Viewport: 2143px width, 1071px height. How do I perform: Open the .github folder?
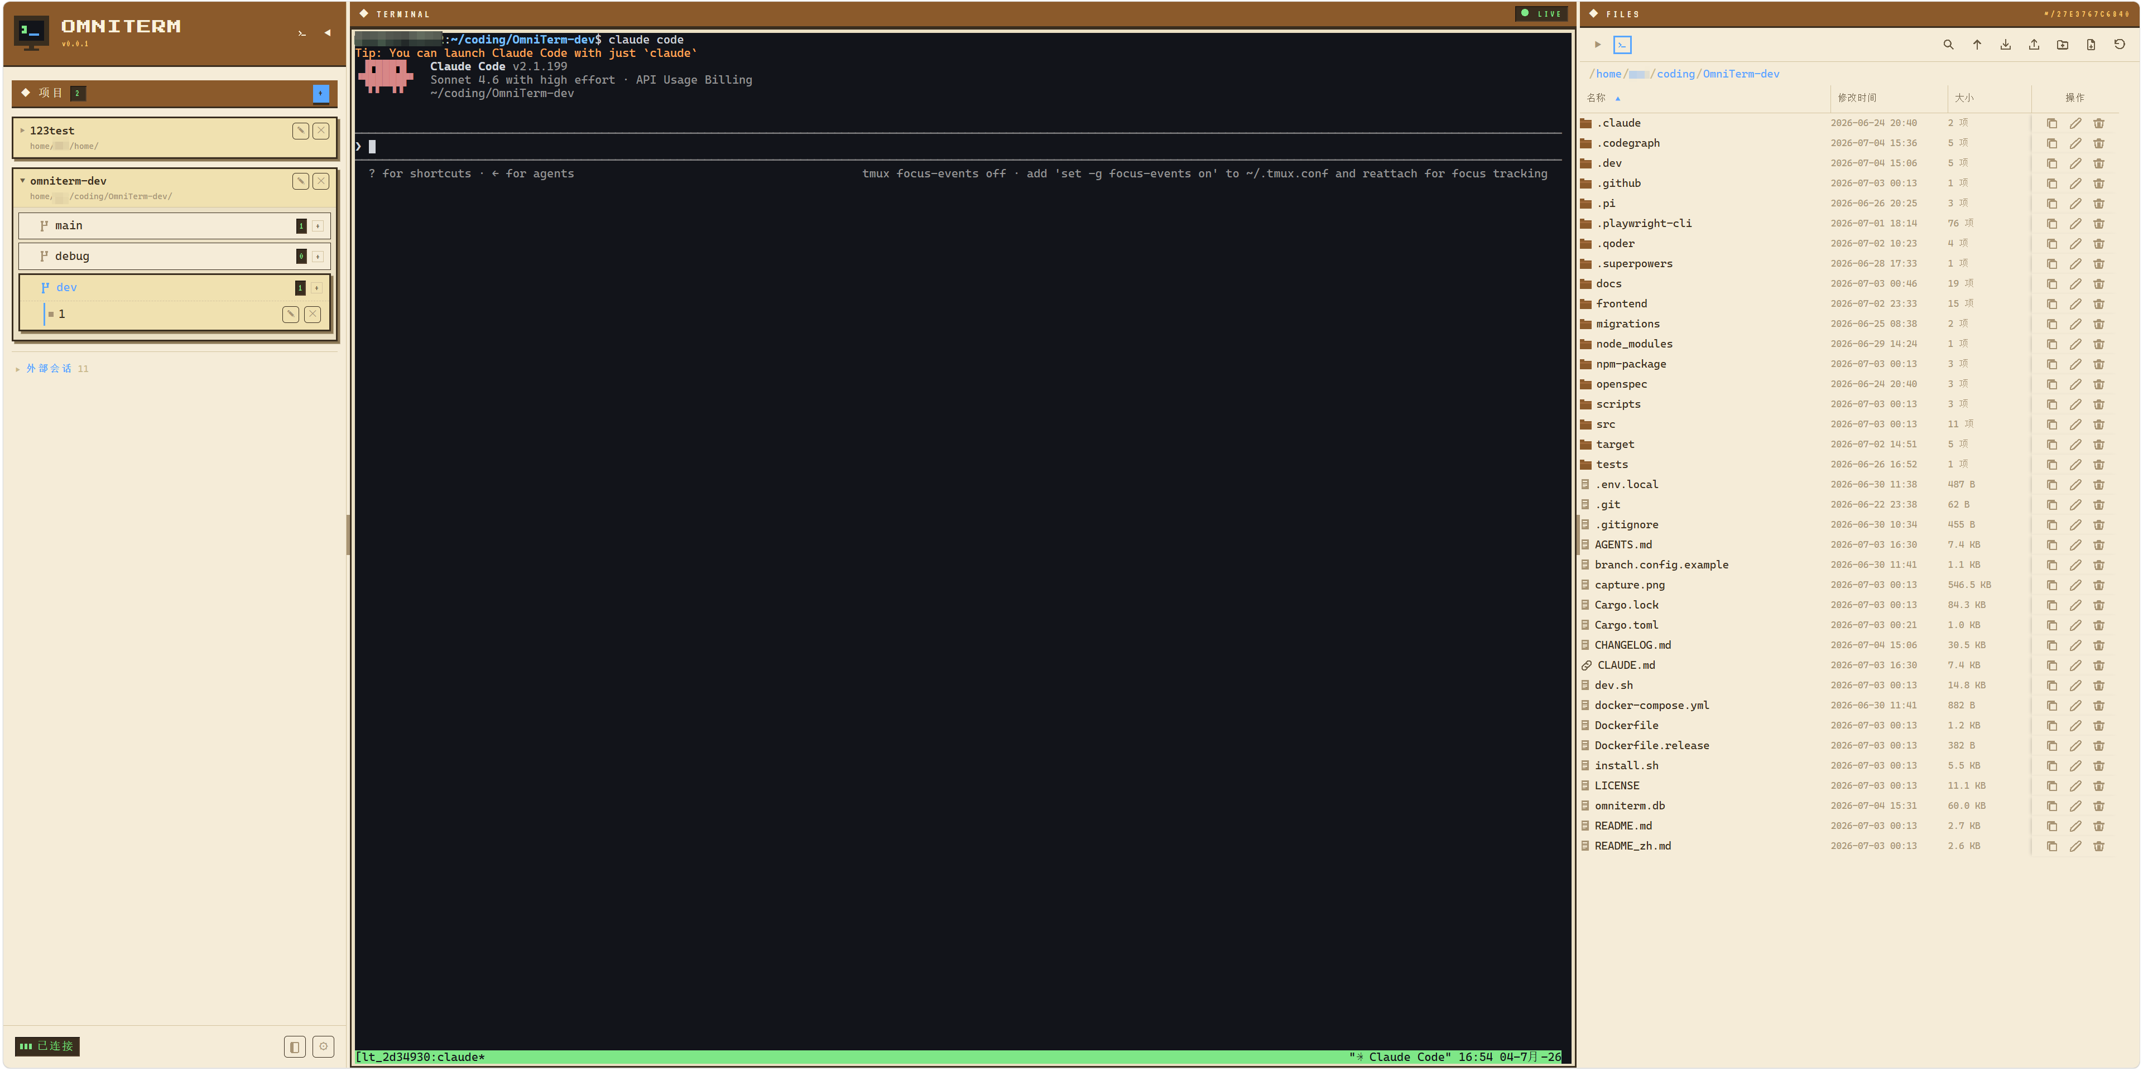(x=1618, y=184)
